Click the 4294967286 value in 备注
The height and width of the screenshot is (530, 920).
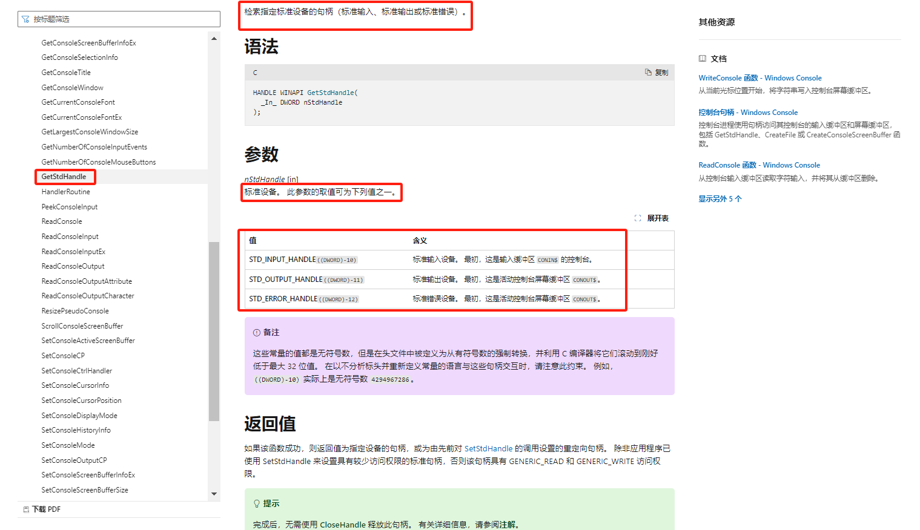pos(390,380)
